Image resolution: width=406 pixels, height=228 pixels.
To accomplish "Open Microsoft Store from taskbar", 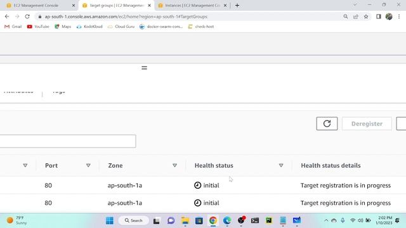I will [199, 220].
